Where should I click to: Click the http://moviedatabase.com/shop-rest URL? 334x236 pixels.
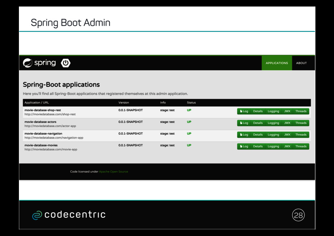pos(50,114)
